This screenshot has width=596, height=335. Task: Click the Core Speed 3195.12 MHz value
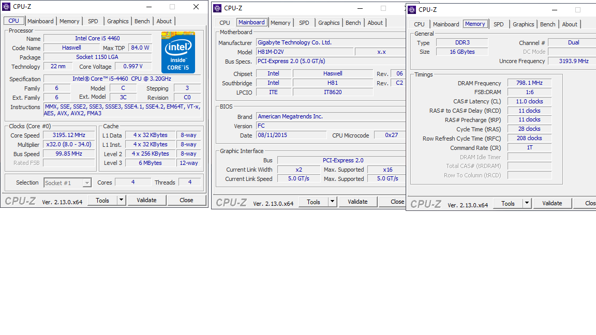tap(69, 135)
